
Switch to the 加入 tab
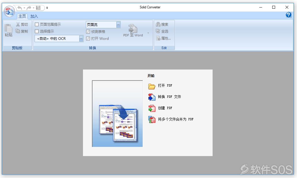pos(34,16)
